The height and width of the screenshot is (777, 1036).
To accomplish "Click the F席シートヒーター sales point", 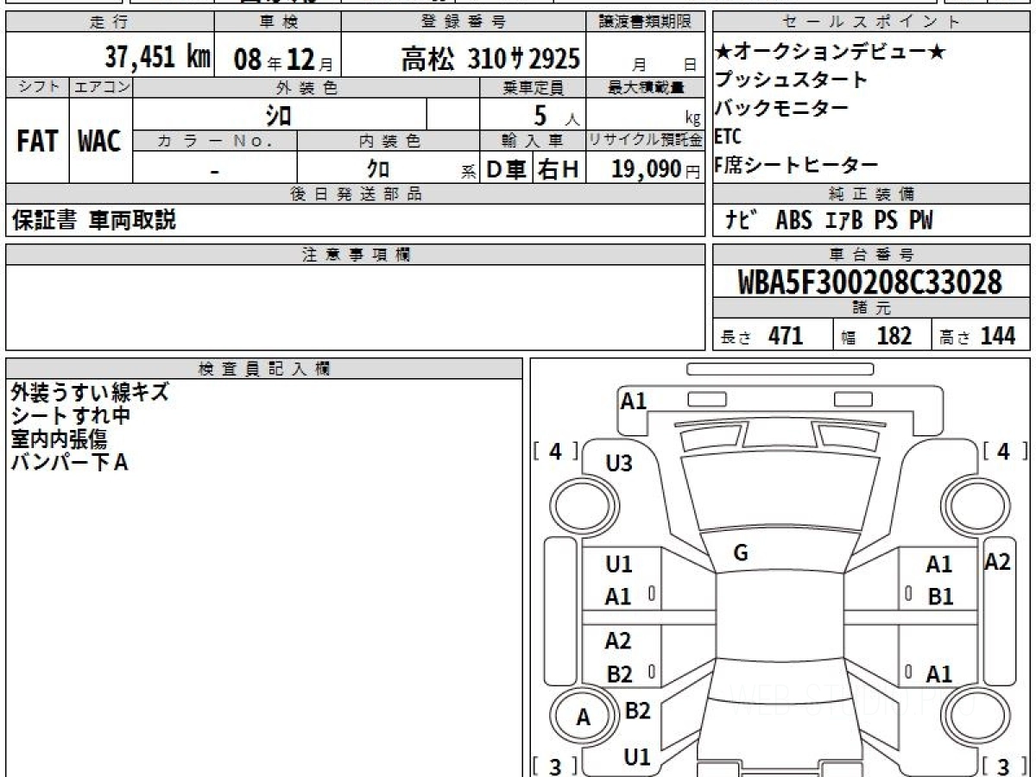I will pos(796,165).
